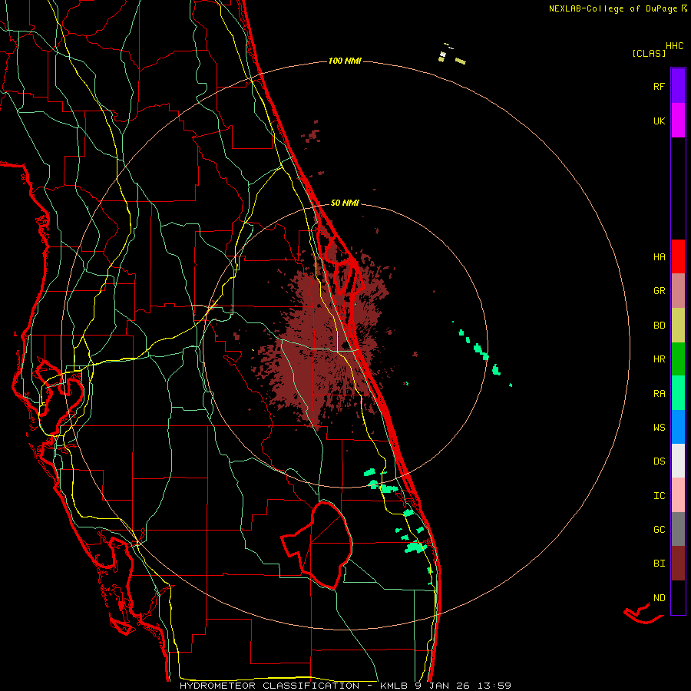Select the IC light pink legend block

pyautogui.click(x=678, y=495)
